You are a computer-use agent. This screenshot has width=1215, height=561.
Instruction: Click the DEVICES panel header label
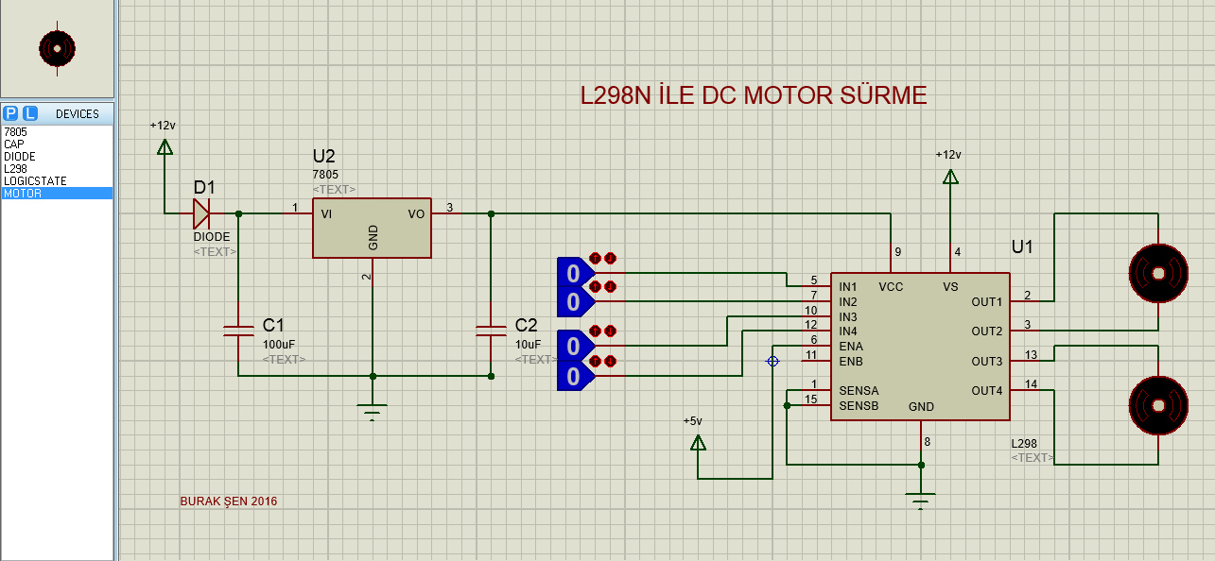[77, 114]
